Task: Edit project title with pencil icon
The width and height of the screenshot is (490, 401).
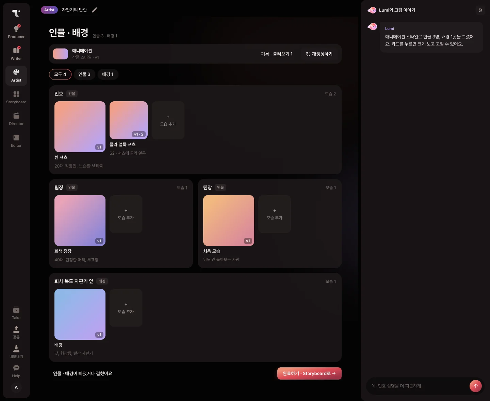Action: point(95,10)
